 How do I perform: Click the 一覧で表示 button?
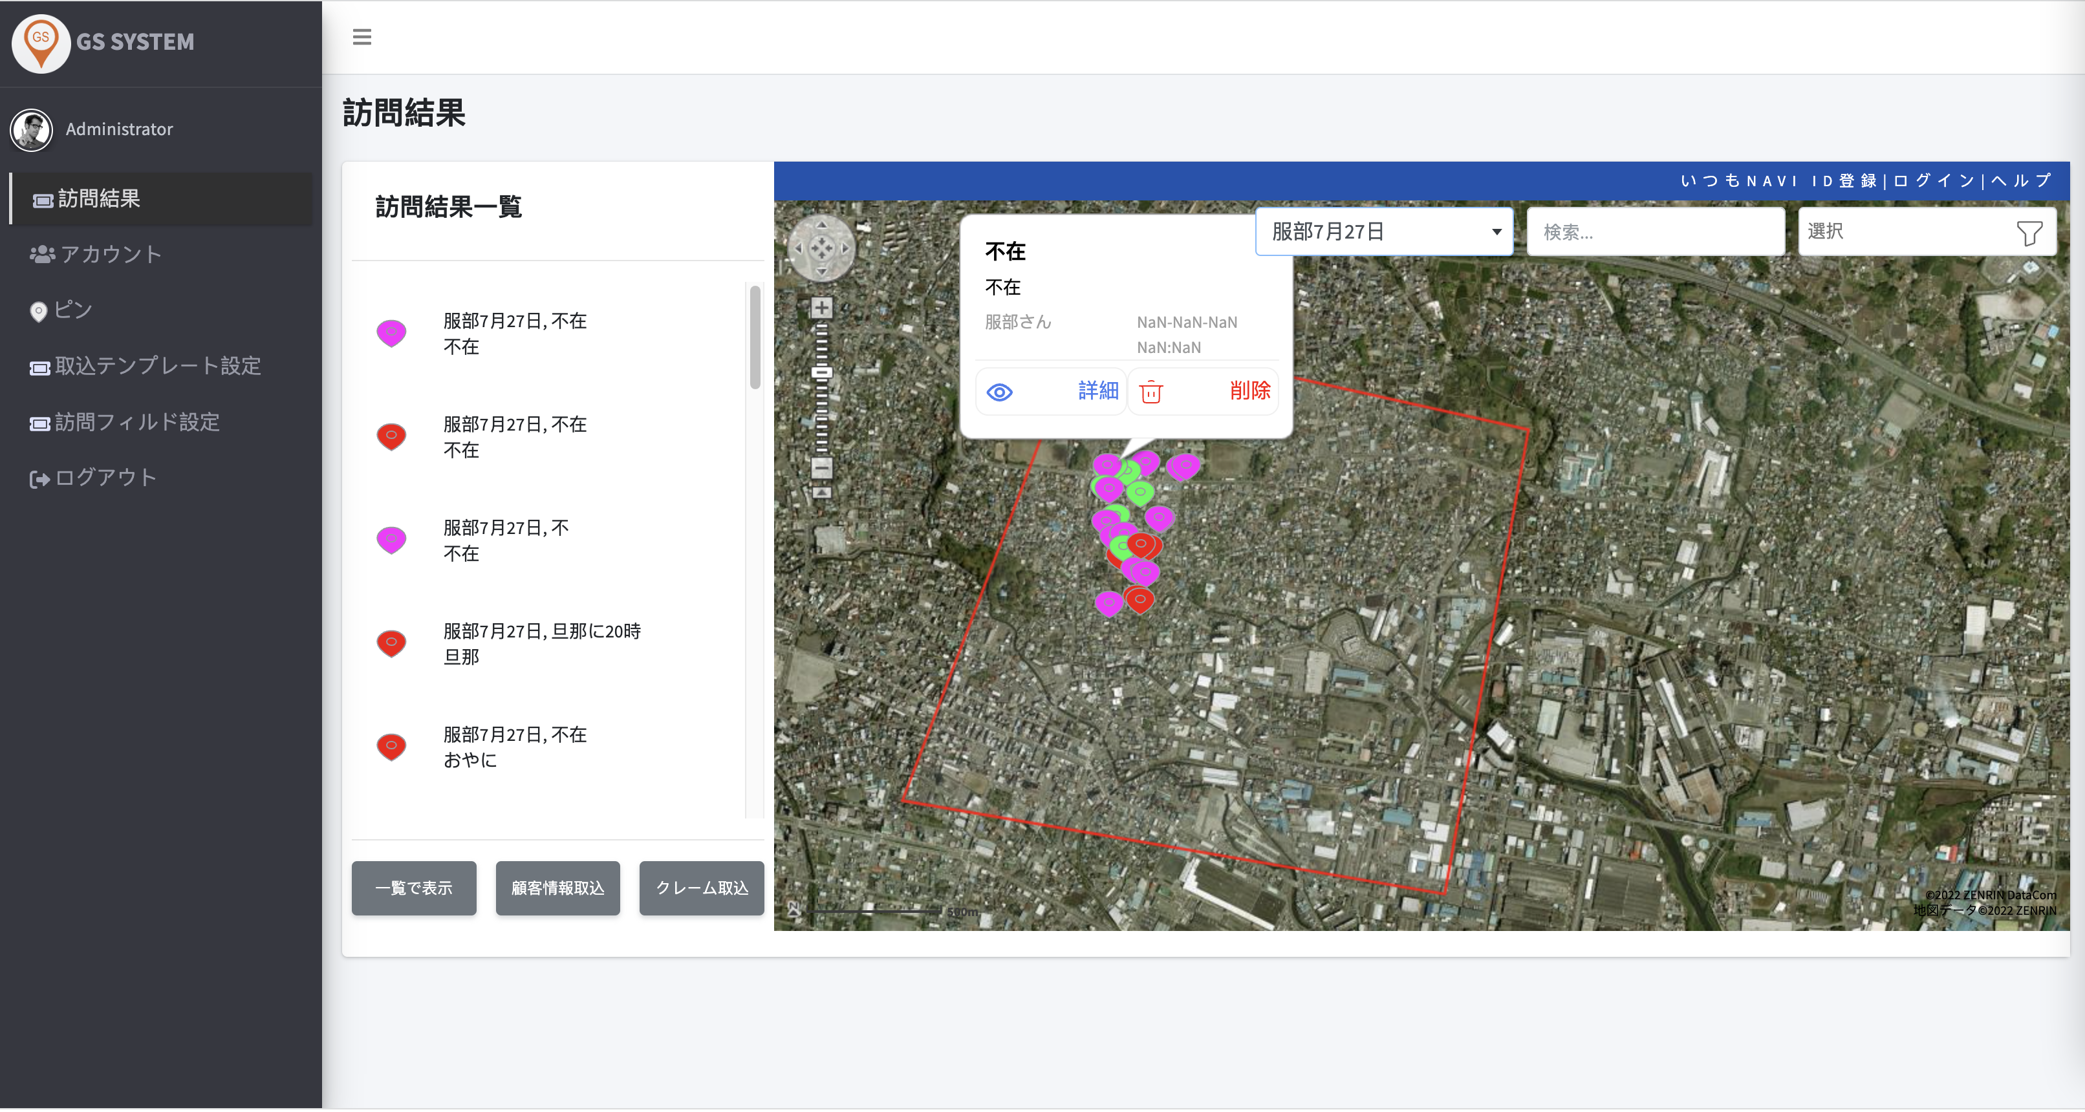pos(414,888)
